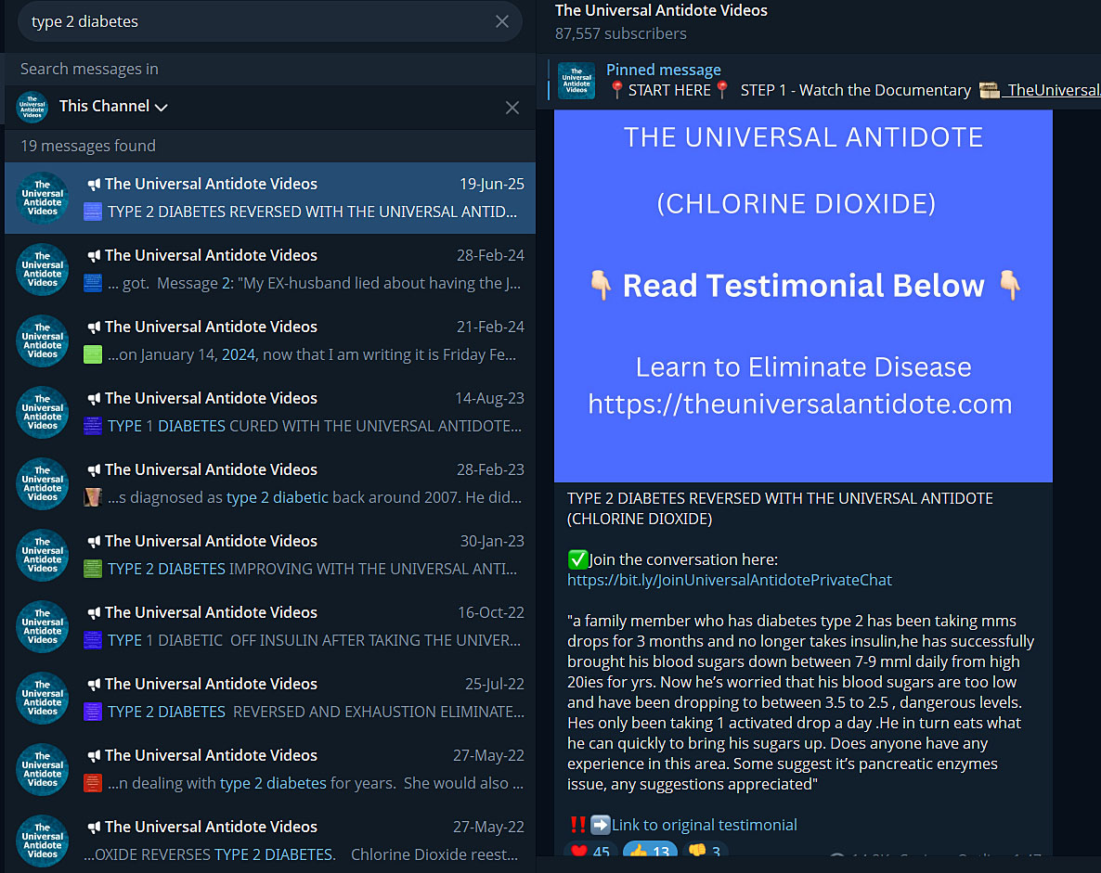This screenshot has height=873, width=1101.
Task: Follow the Link to original testimonial
Action: coord(704,825)
